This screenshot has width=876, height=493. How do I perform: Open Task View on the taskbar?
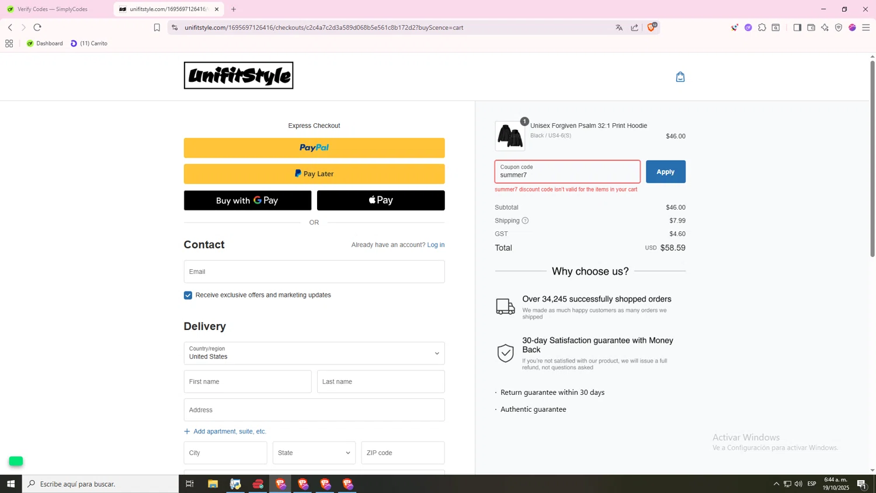[x=190, y=484]
